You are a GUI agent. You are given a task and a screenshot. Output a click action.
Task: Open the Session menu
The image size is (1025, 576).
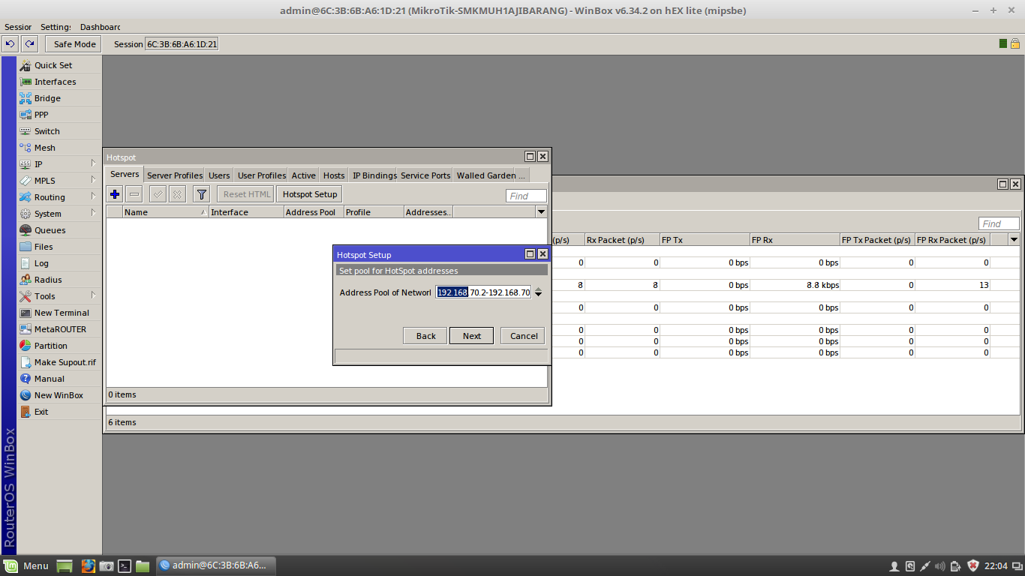pyautogui.click(x=18, y=27)
